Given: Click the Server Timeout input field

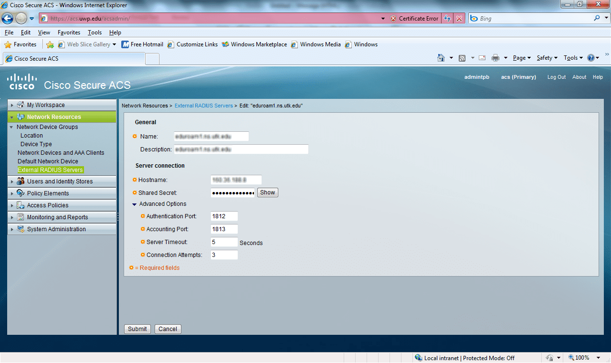Looking at the screenshot, I should [224, 242].
